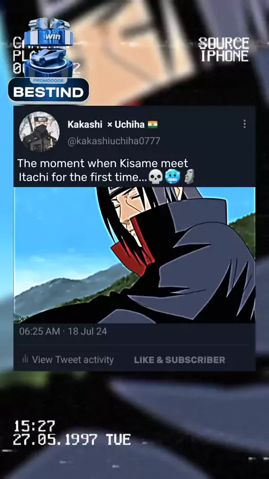
Task: Tap the LIKE & SUBSCRIBER text
Action: click(x=179, y=360)
